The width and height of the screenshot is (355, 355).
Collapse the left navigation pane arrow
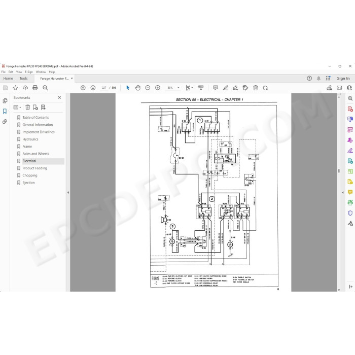click(x=68, y=192)
